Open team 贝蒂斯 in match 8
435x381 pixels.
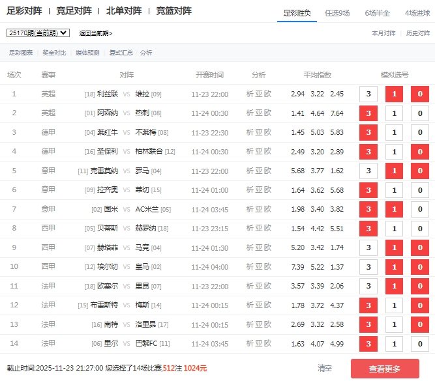point(108,229)
